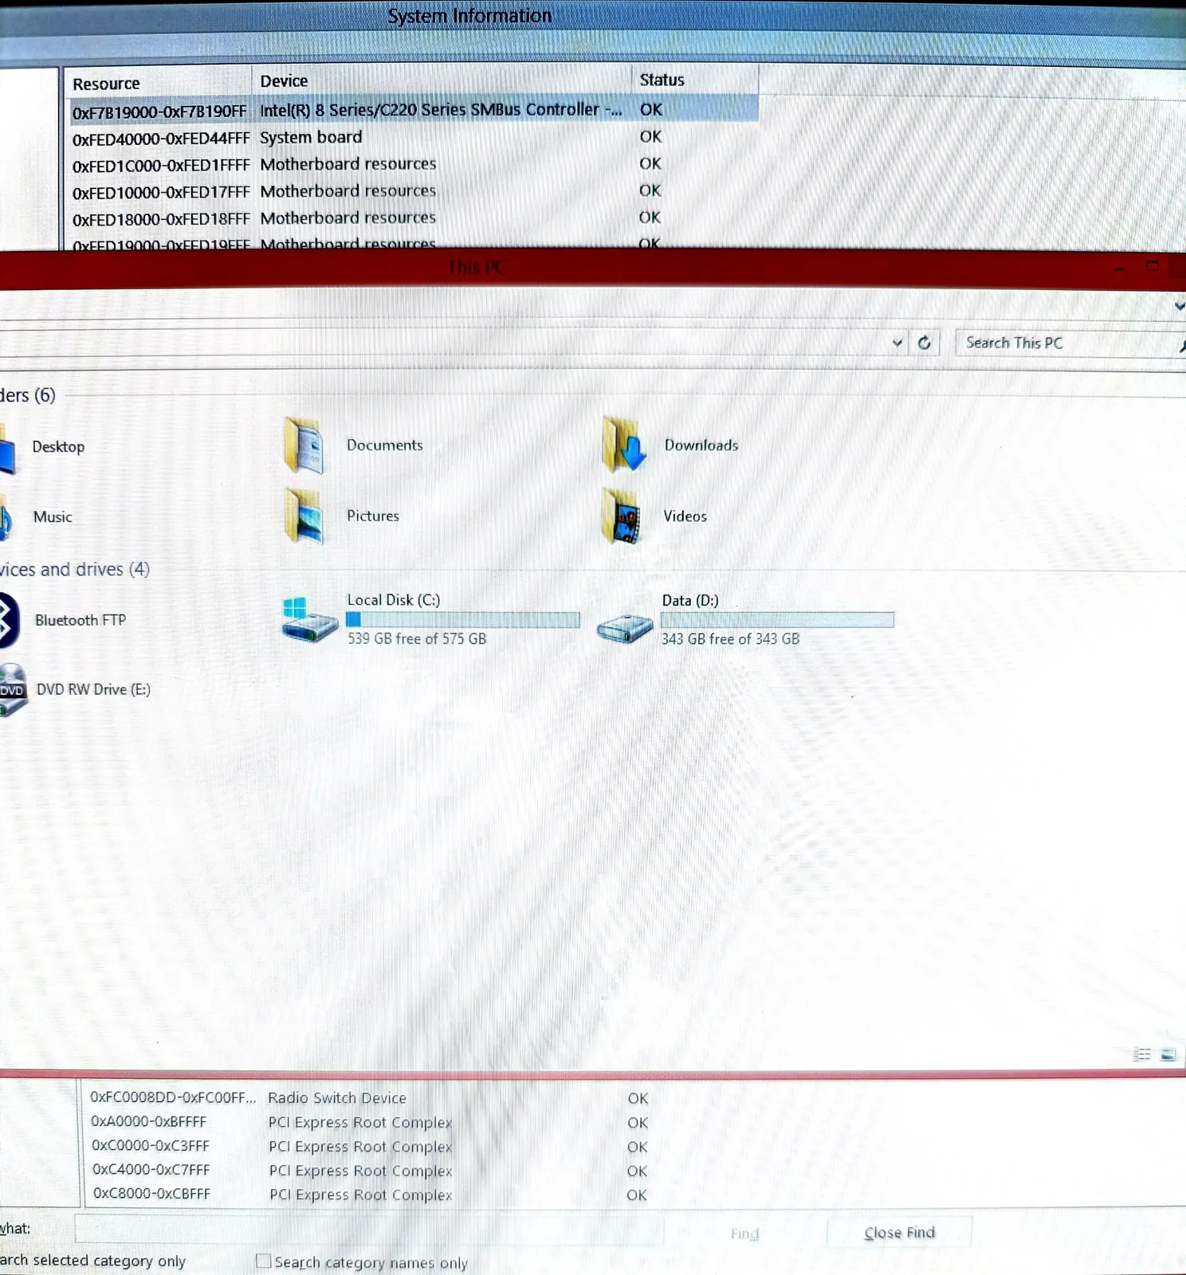Minimize the This PC window
This screenshot has height=1275, width=1186.
point(1119,268)
